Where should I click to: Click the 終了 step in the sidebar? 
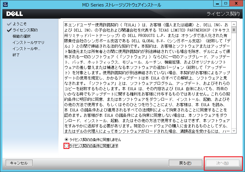pos(16,55)
